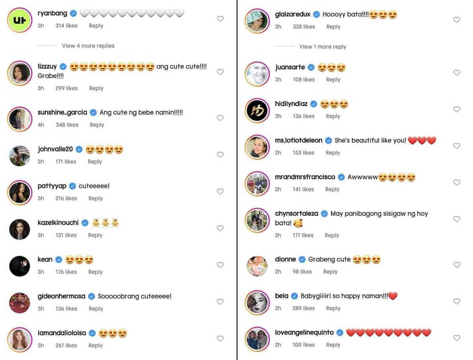This screenshot has height=360, width=473.
Task: Click kazelkinouchi's profile picture
Action: 20,229
